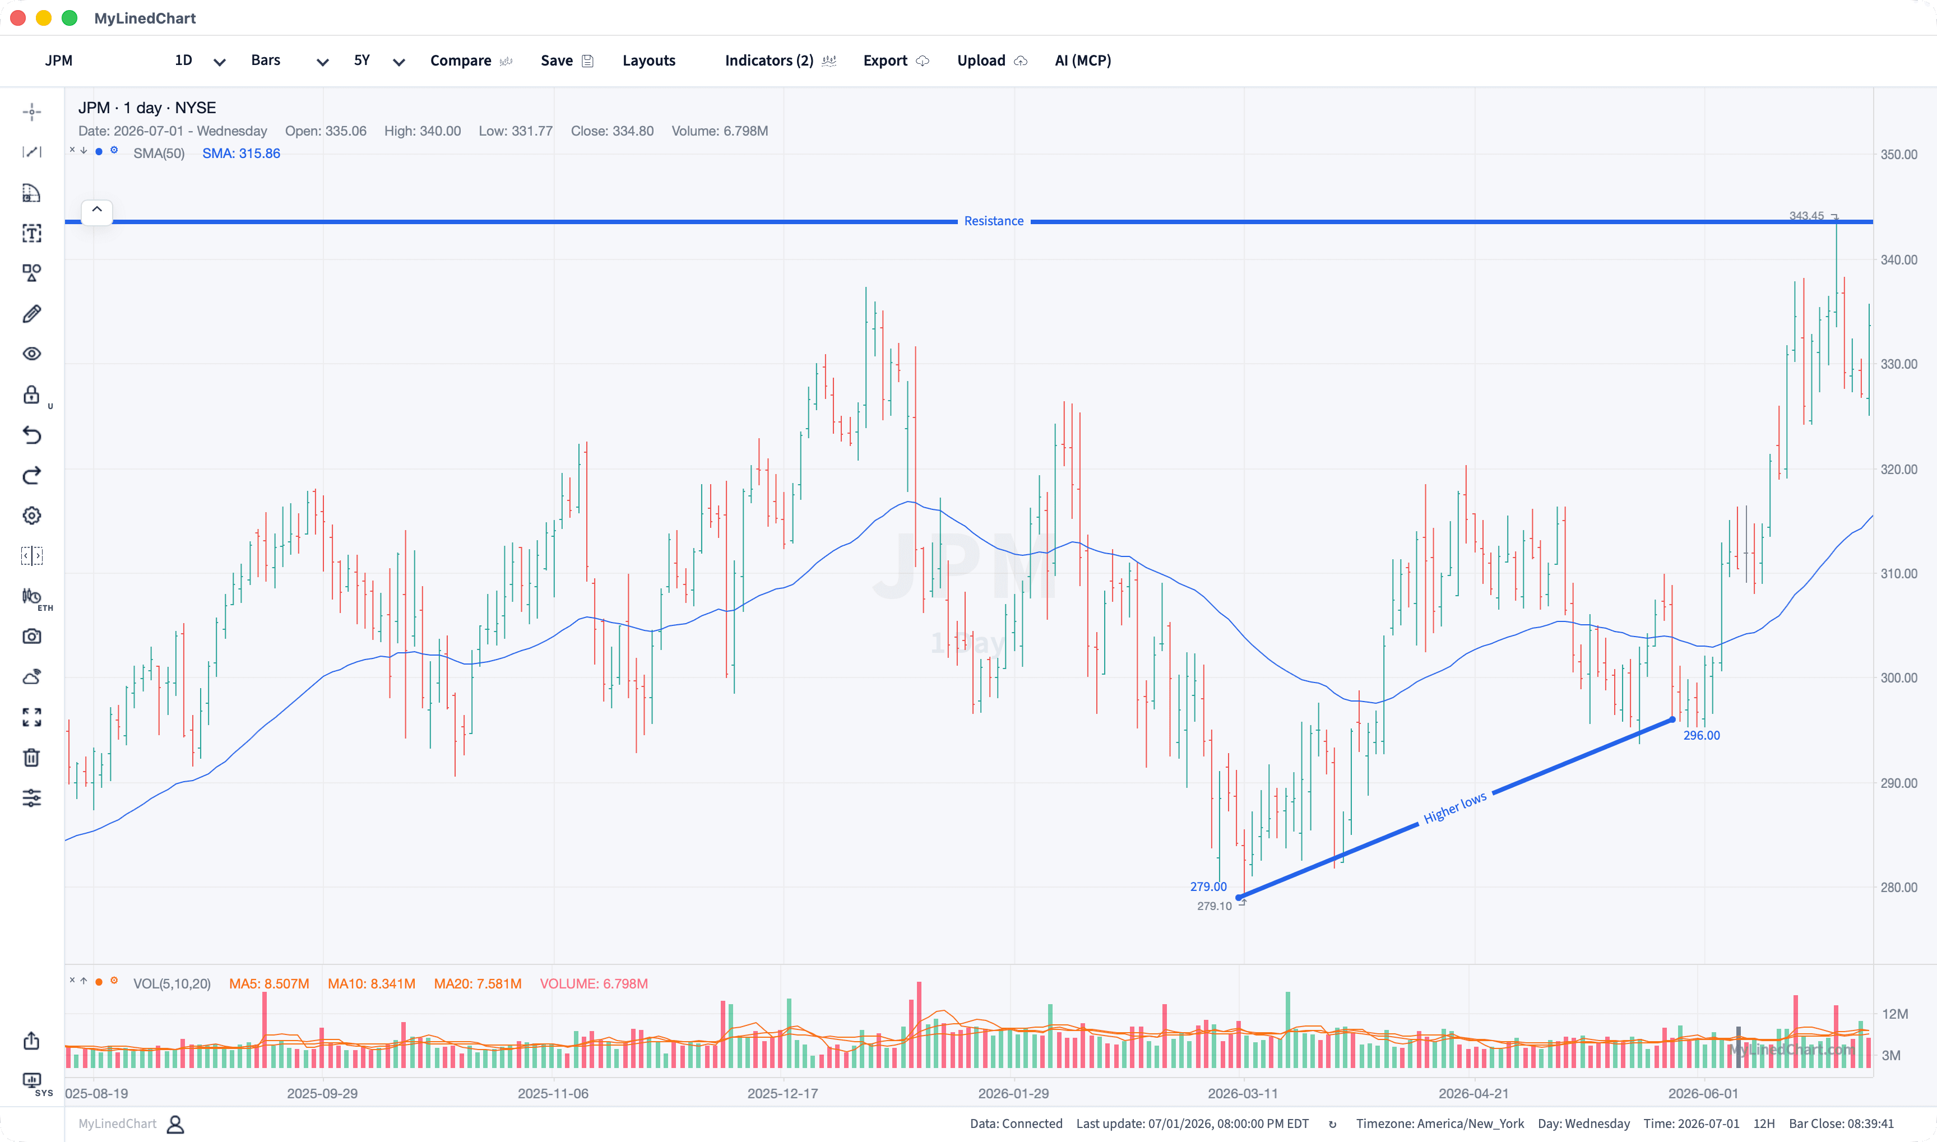This screenshot has width=1937, height=1142.
Task: Open user account profile icon
Action: click(x=175, y=1124)
